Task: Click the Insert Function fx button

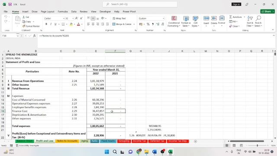Action: [x=34, y=36]
